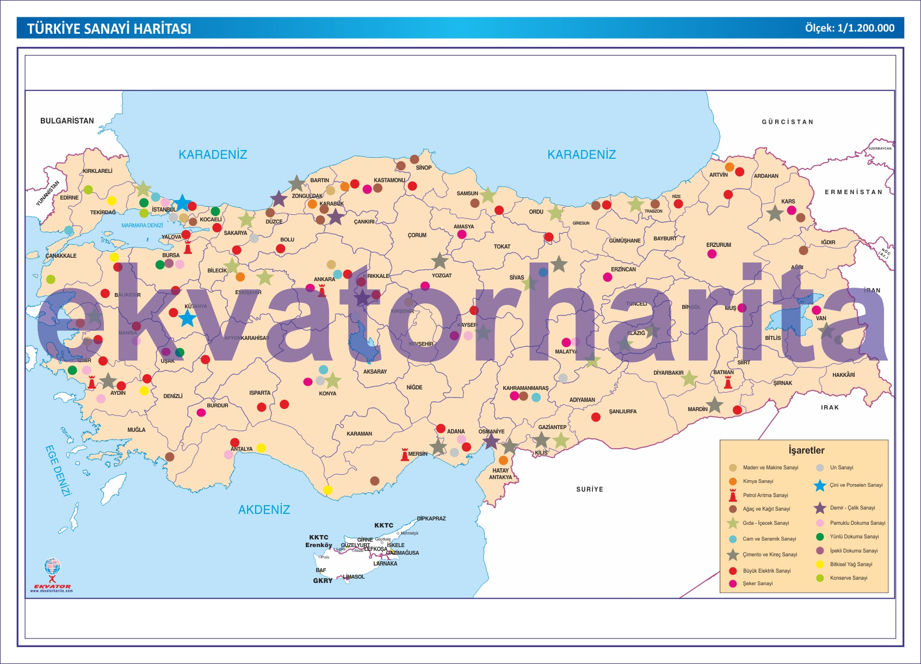Click the MUĞLA province label

point(137,430)
